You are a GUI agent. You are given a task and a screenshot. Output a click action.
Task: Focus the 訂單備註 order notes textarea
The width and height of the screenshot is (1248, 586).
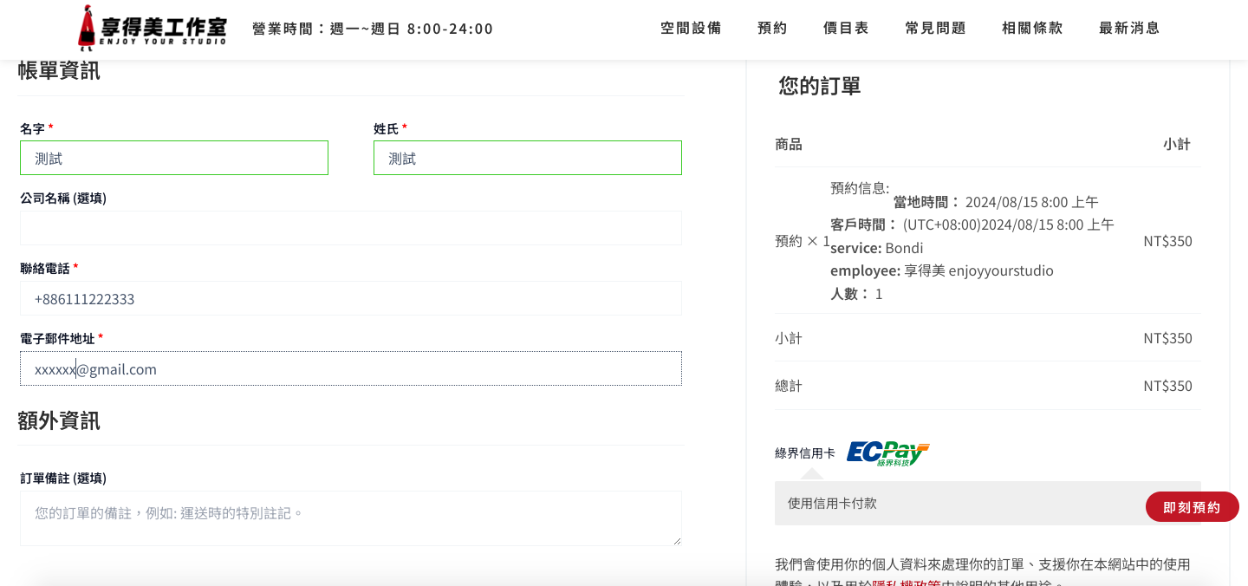coord(351,518)
